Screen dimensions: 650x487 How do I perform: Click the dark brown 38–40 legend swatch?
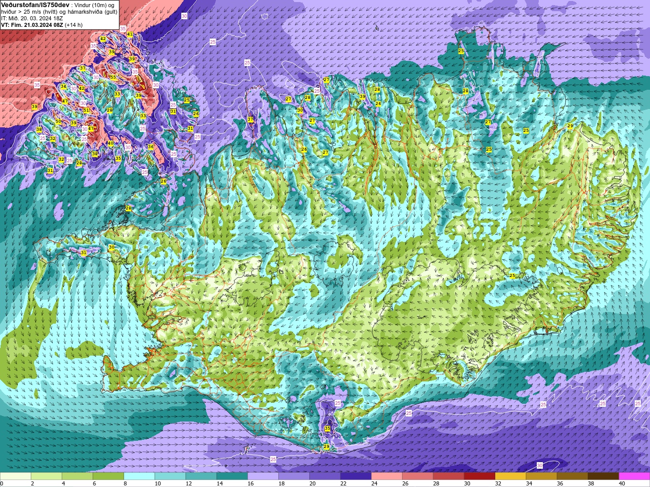coord(604,476)
